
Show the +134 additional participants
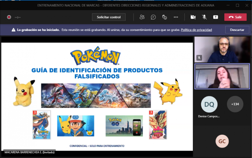pos(235,104)
